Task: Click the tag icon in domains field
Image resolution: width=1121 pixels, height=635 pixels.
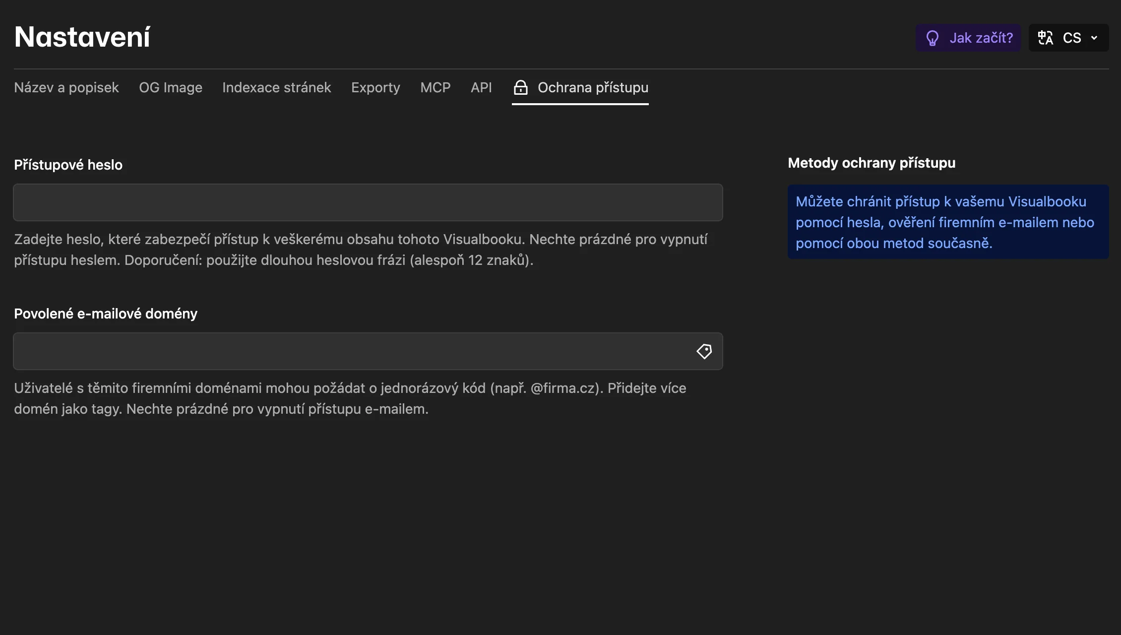Action: pos(704,351)
